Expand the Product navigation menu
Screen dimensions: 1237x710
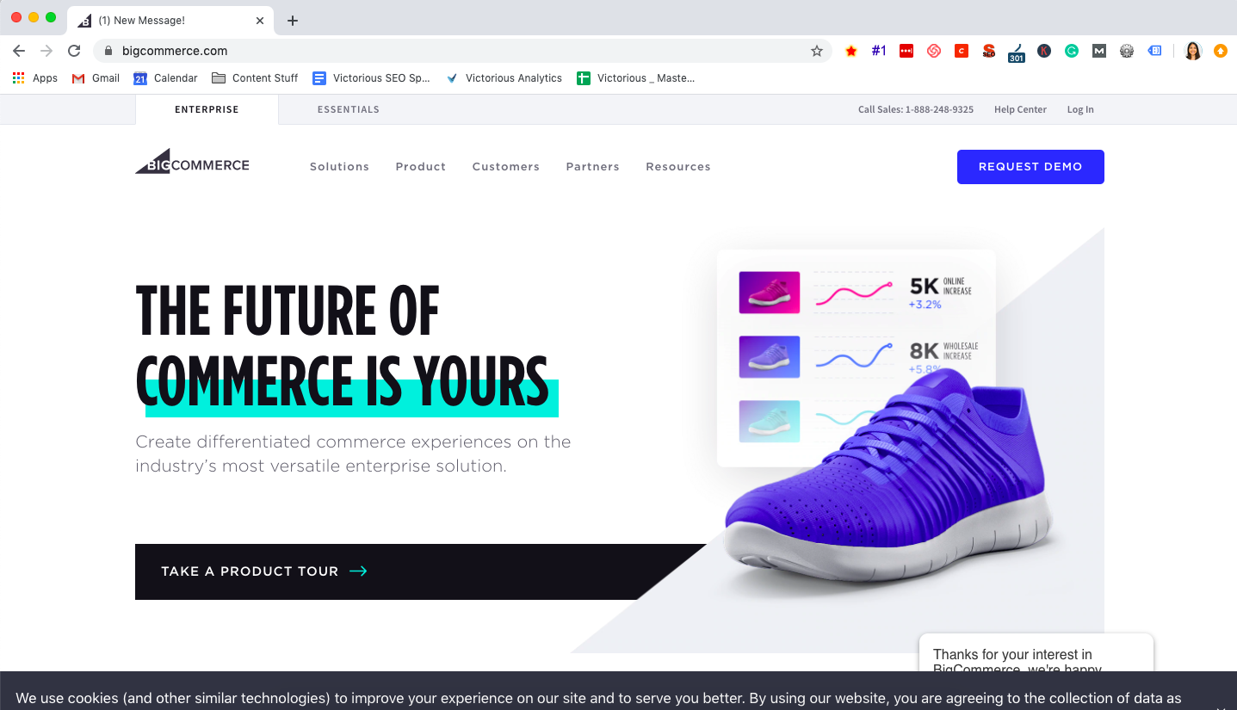(421, 167)
